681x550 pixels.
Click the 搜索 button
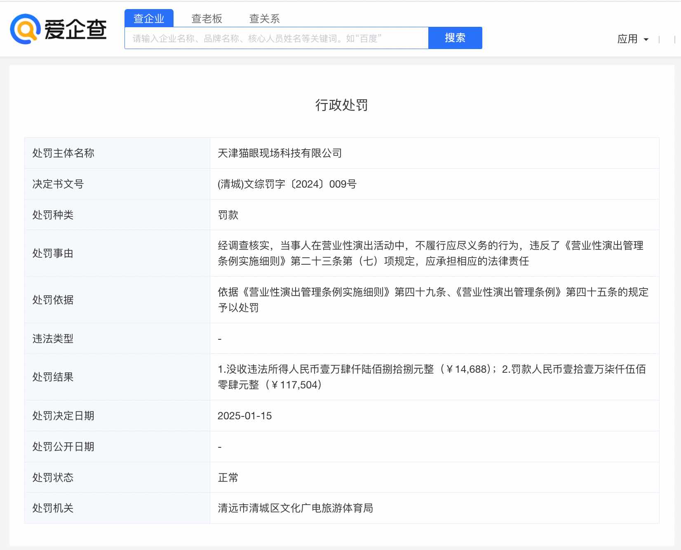(x=455, y=38)
